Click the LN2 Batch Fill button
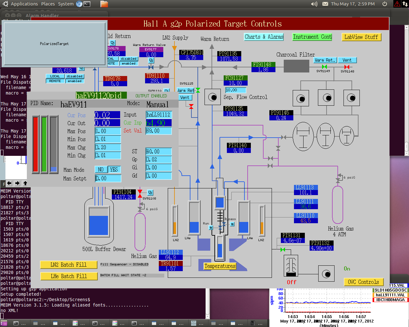Screen dimensions: 409x327 point(69,265)
